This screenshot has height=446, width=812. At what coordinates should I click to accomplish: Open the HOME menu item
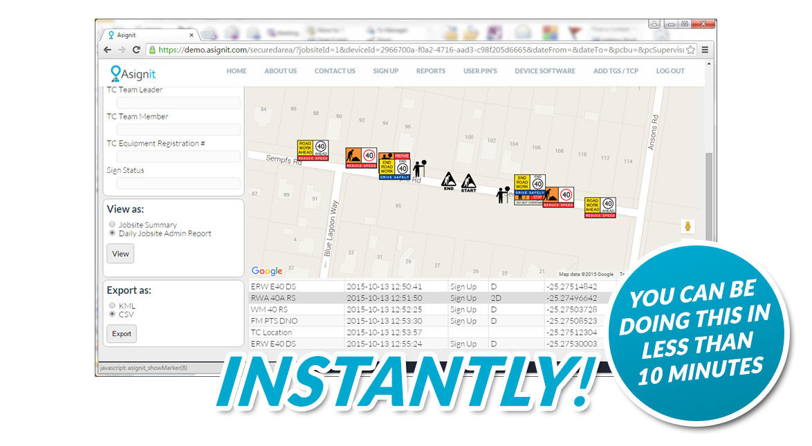(236, 71)
